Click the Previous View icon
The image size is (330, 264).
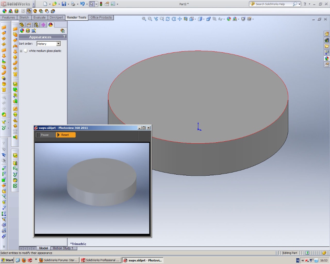pyautogui.click(x=156, y=19)
